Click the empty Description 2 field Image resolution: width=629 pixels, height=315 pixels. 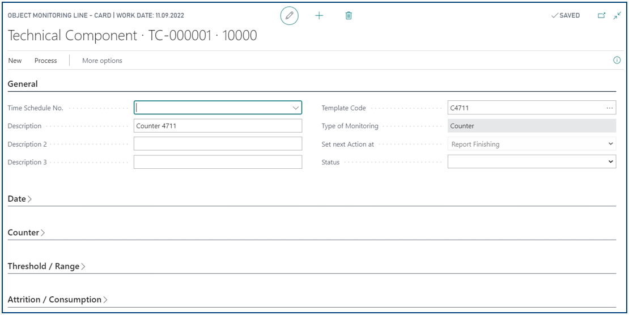[218, 144]
